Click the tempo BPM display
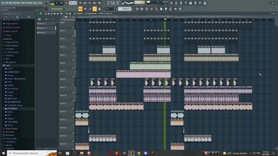278x156 pixels. tap(73, 3)
